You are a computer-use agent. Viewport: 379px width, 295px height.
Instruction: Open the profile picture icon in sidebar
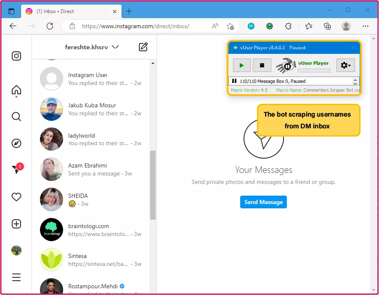16,250
